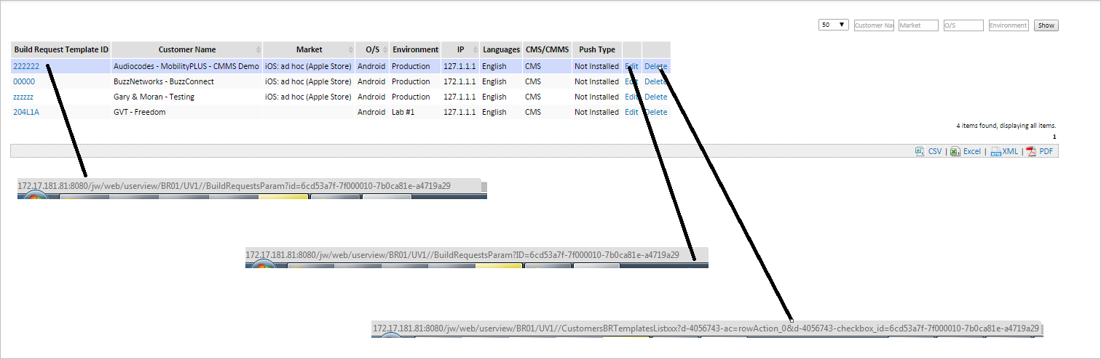Select 'GVT - Freedom' cell
The width and height of the screenshot is (1101, 359).
coord(186,112)
